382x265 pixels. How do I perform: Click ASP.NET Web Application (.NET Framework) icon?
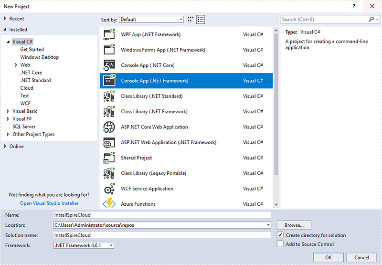click(109, 142)
